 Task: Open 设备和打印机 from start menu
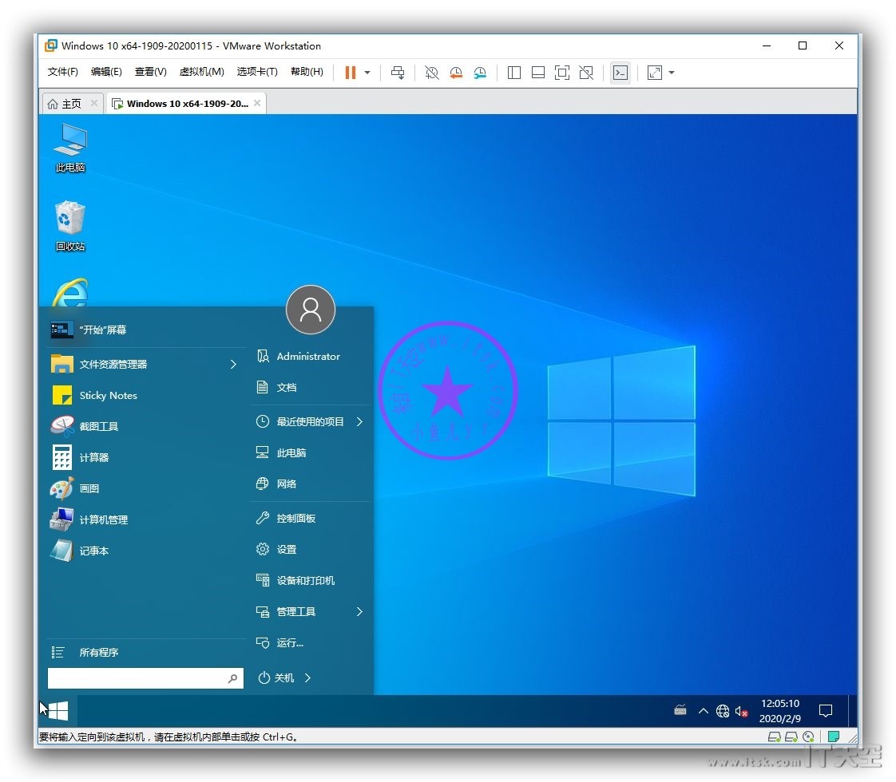click(x=311, y=580)
